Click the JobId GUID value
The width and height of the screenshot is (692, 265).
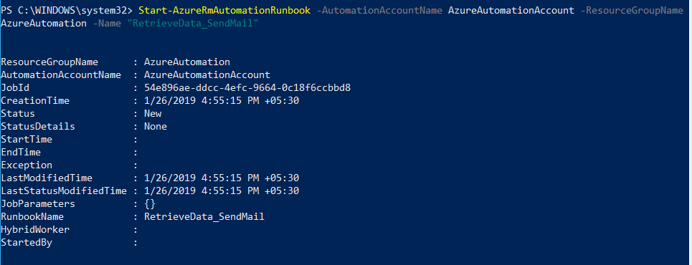click(x=247, y=88)
